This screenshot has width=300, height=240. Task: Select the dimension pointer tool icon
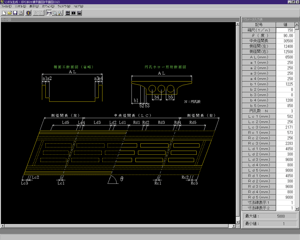point(49,13)
